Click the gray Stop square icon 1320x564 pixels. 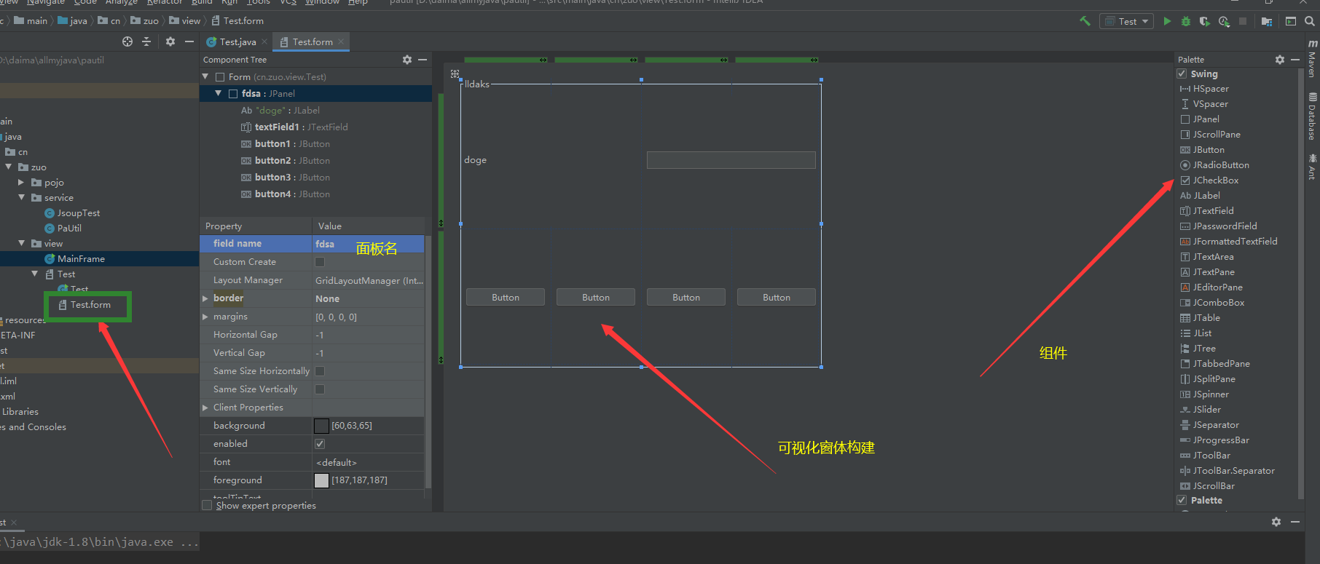(x=1243, y=21)
